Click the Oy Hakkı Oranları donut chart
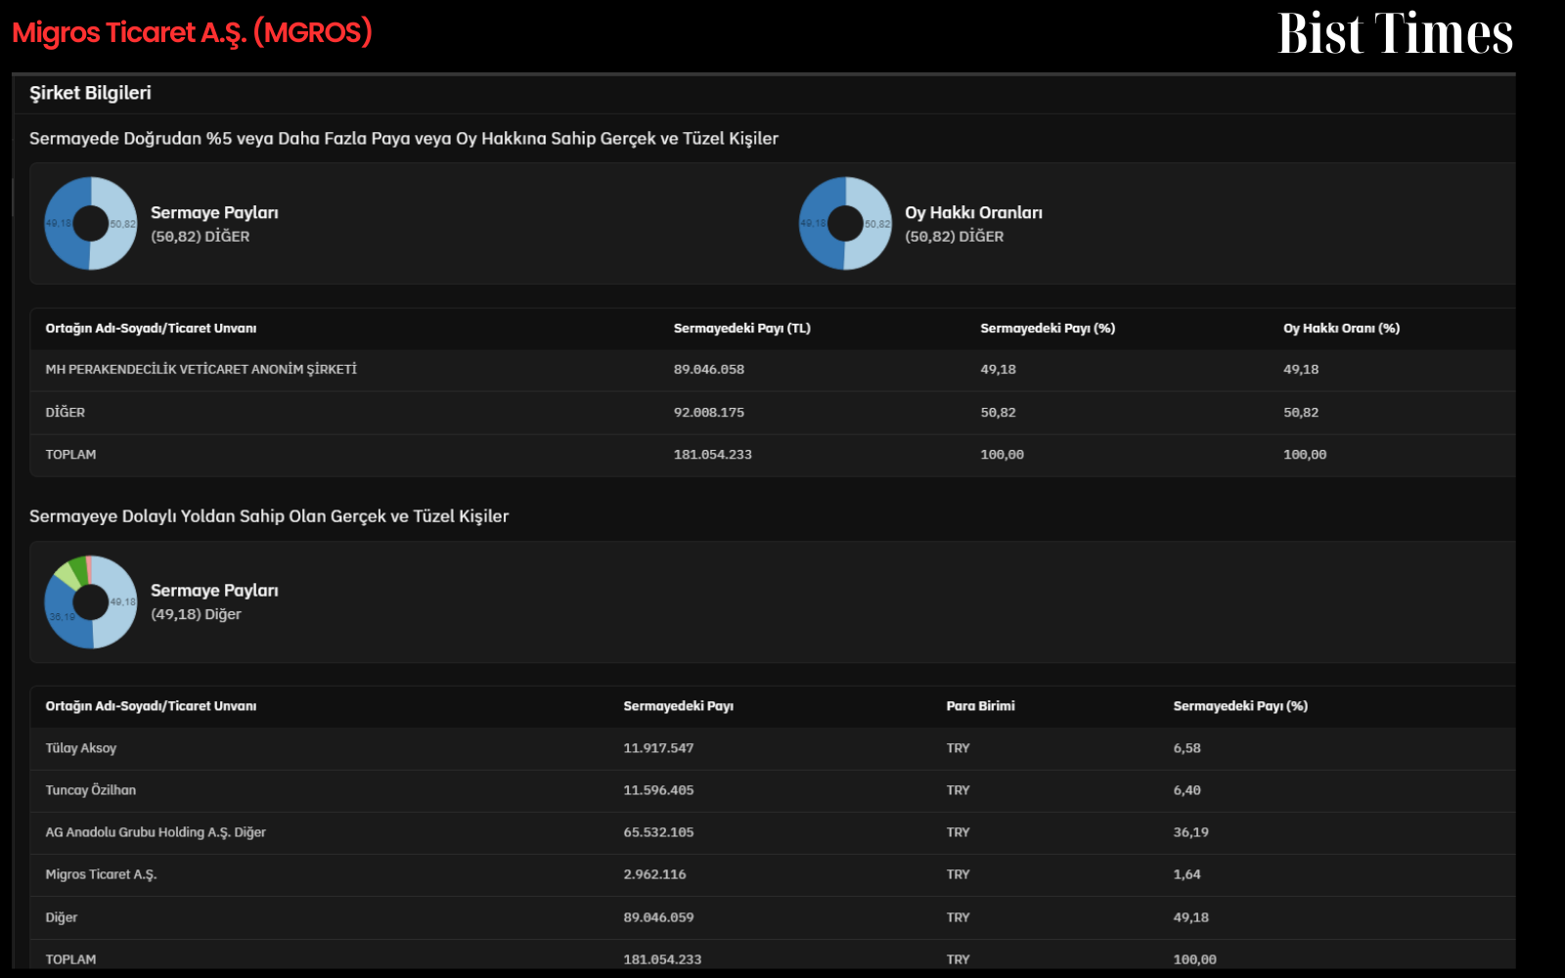1565x978 pixels. pos(845,223)
